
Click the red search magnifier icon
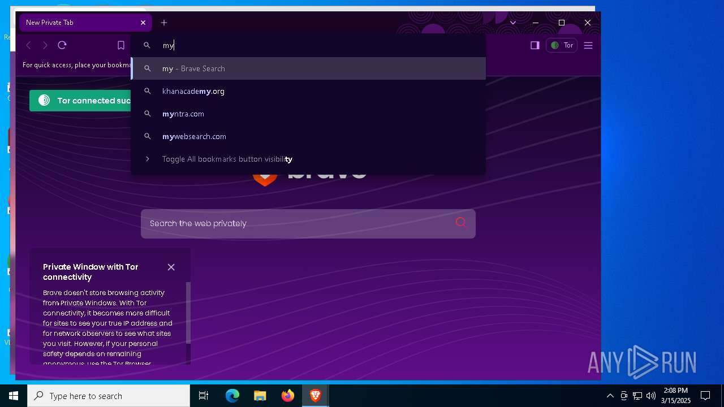[x=461, y=223]
